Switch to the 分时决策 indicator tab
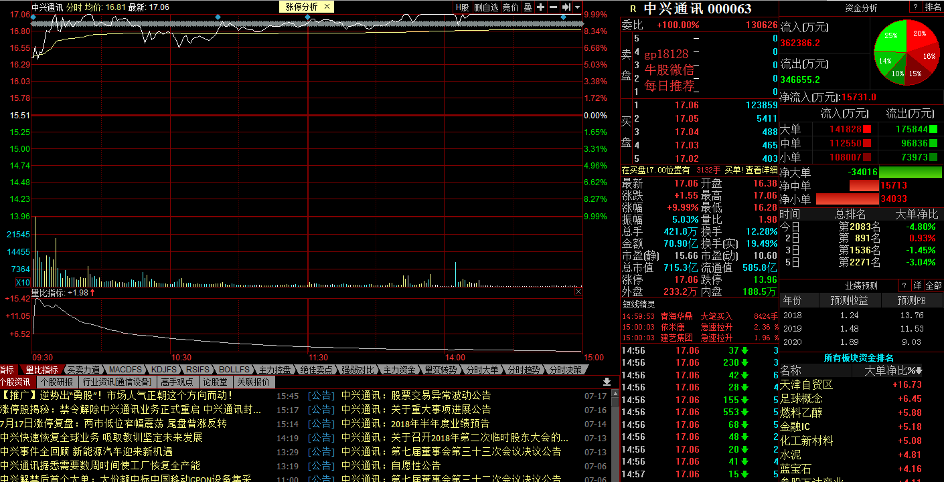Screen dimensions: 944x482 tap(564, 370)
